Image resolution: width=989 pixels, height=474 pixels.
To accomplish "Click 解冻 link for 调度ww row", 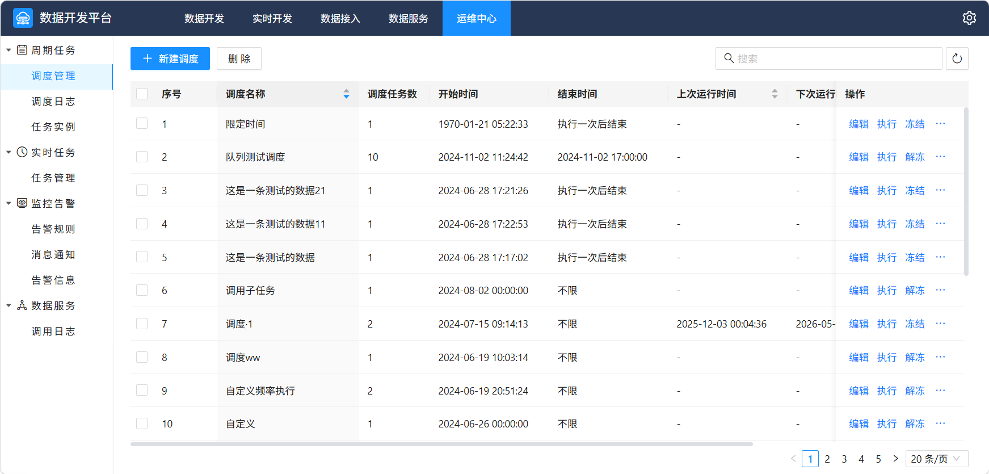I will pos(915,357).
